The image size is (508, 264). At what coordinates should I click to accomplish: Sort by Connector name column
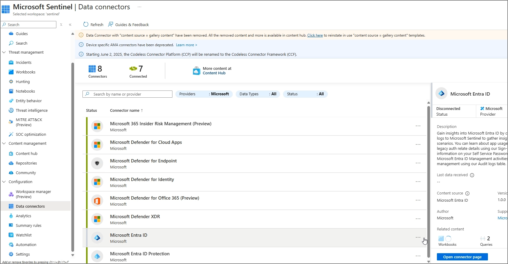click(126, 110)
